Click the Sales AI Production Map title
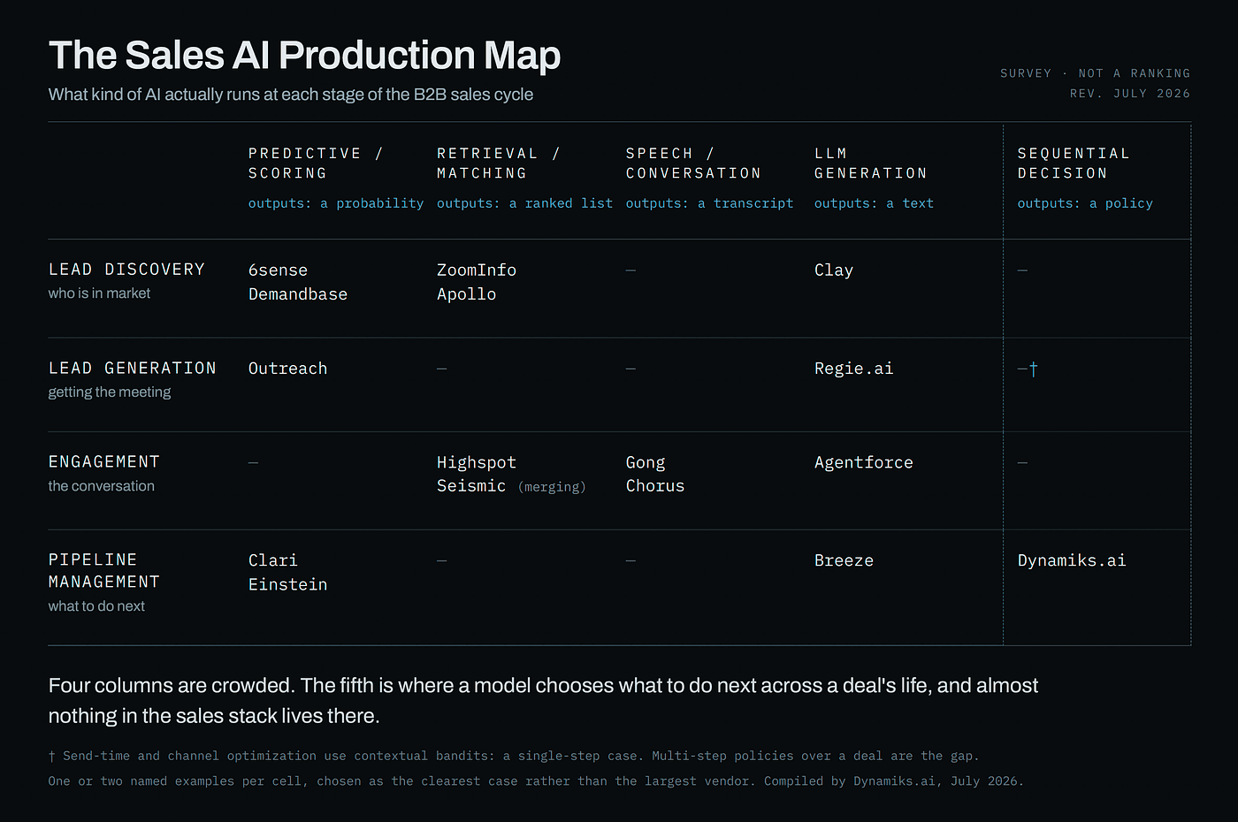 pos(304,55)
